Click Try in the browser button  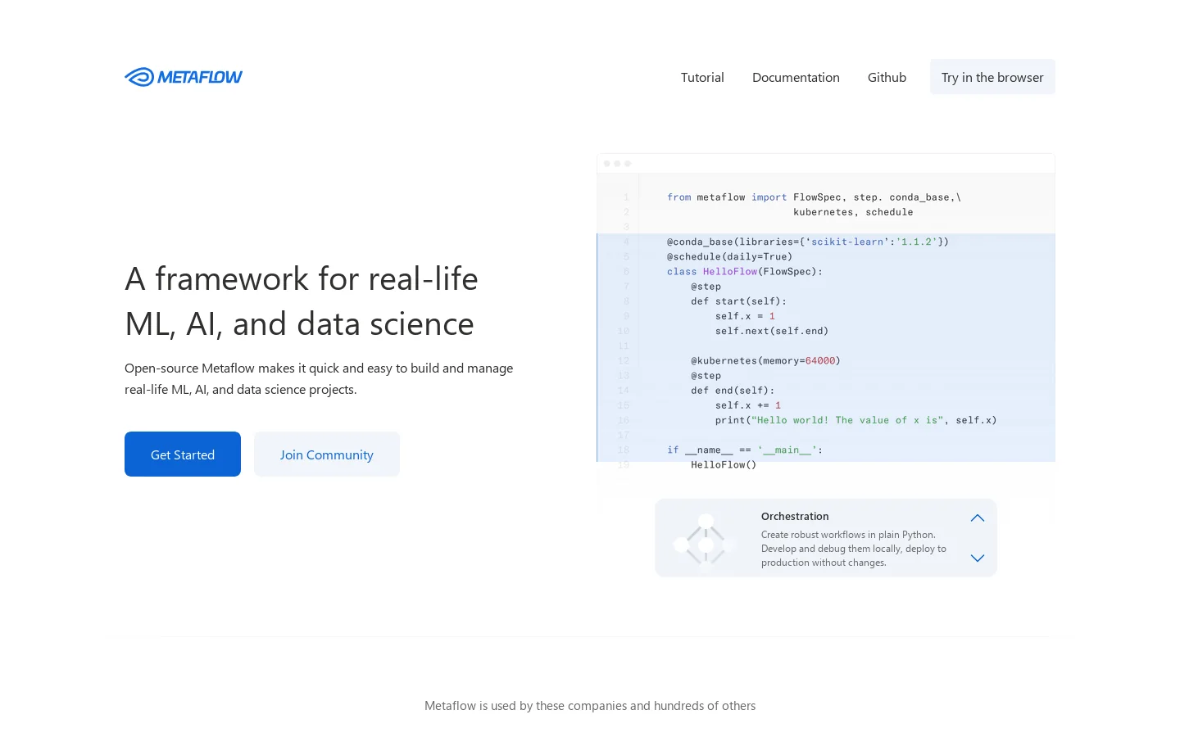click(992, 77)
